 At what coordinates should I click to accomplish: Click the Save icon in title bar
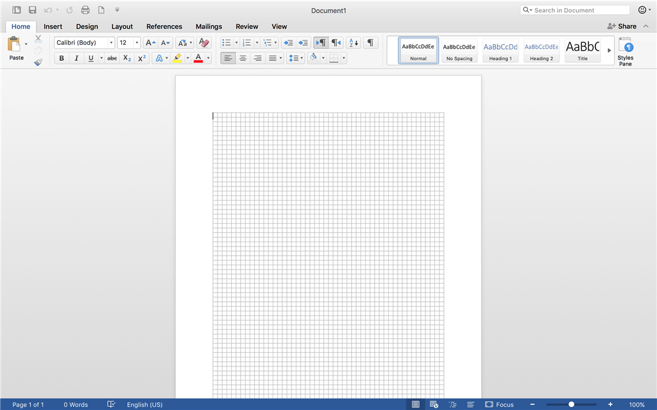pyautogui.click(x=32, y=10)
